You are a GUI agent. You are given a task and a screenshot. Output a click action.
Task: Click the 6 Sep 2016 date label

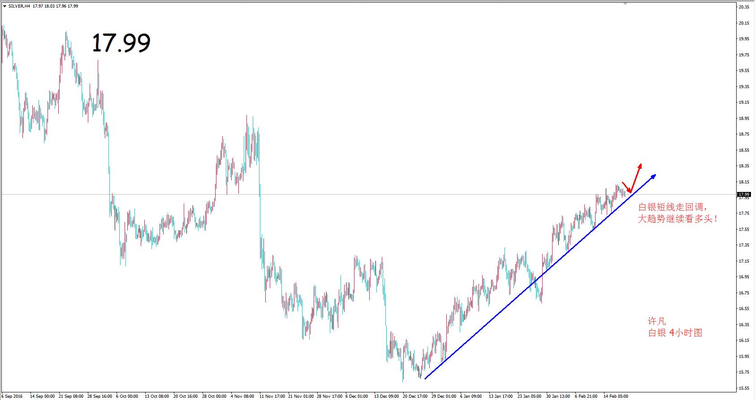point(12,396)
